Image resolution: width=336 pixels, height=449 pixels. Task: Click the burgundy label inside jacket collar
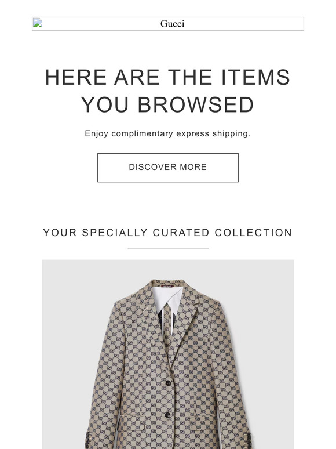point(167,286)
